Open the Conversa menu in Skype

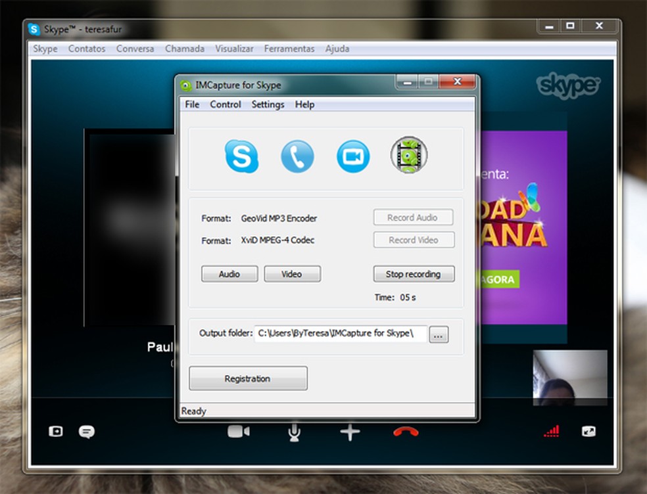[x=135, y=49]
